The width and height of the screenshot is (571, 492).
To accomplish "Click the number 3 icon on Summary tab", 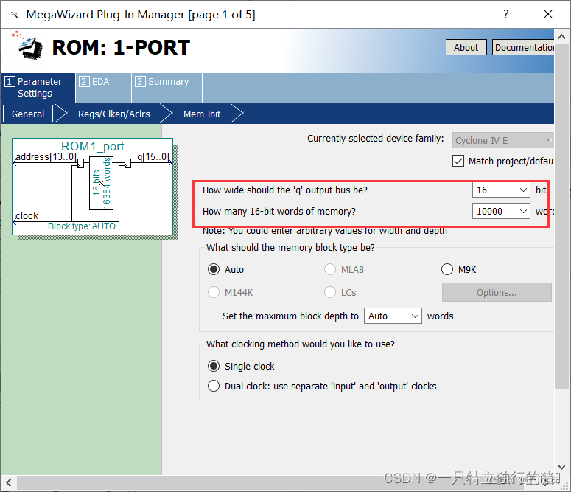I will [x=140, y=81].
